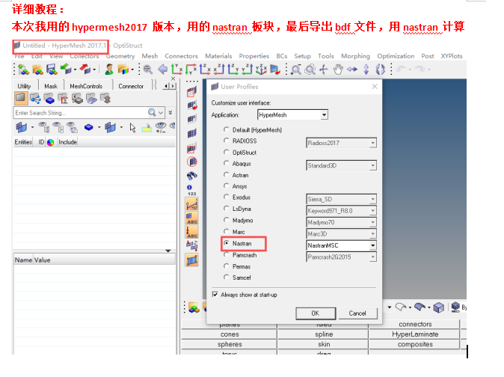The height and width of the screenshot is (377, 504).
Task: Open User Profiles via the person icon
Action: click(x=109, y=69)
